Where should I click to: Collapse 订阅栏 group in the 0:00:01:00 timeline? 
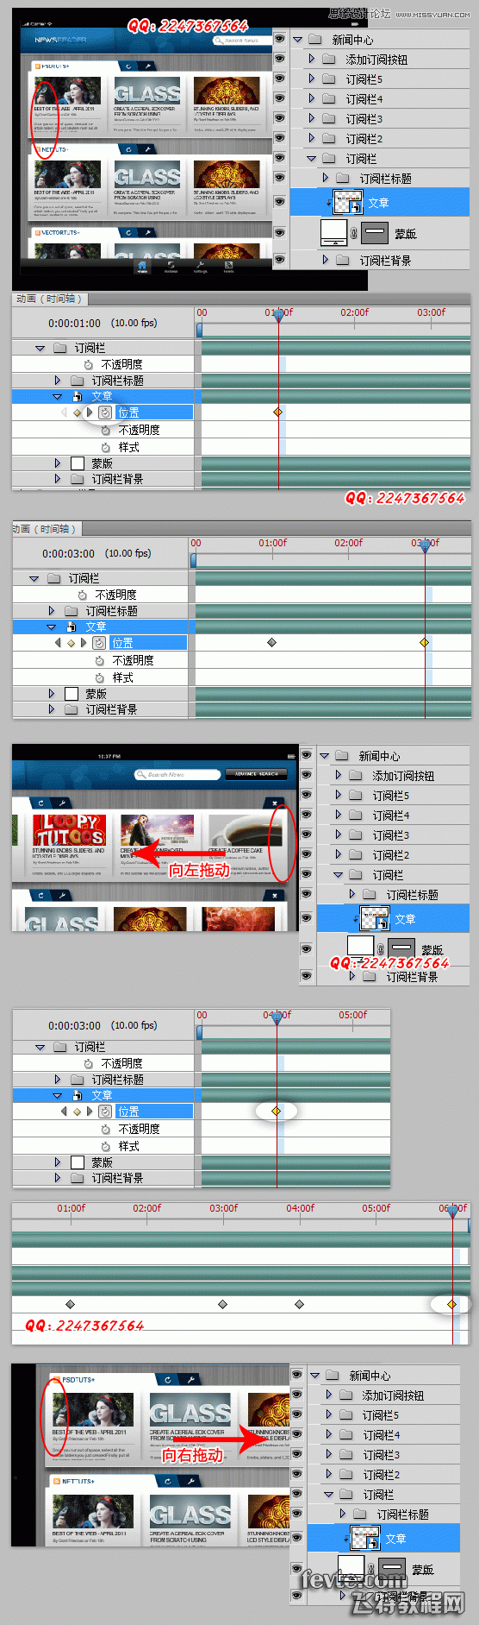(40, 349)
